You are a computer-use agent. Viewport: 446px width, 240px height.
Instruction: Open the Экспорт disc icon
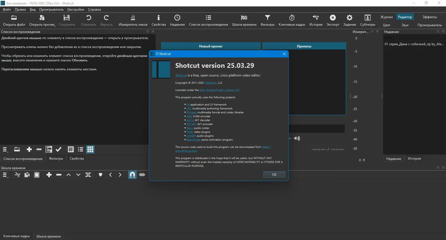point(333,18)
